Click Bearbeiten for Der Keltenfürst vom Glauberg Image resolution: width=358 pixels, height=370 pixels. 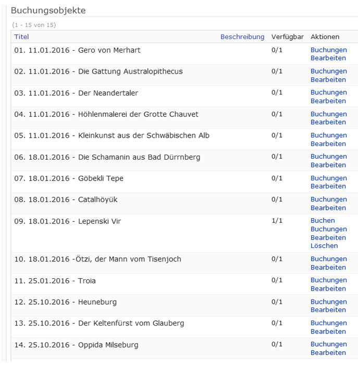click(x=328, y=331)
